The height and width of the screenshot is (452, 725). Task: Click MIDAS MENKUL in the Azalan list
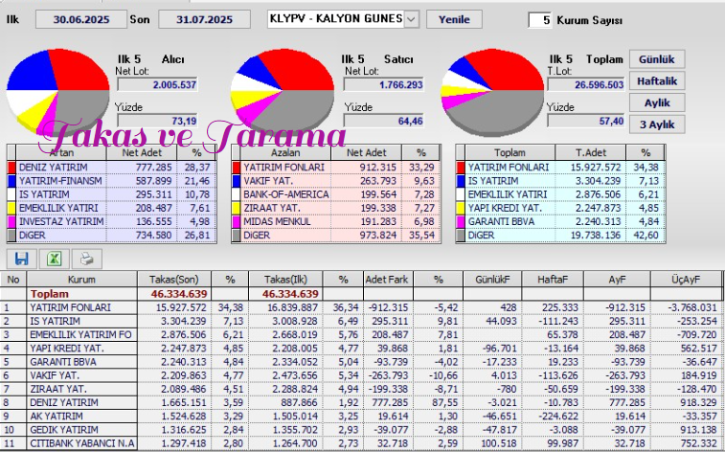pos(277,221)
